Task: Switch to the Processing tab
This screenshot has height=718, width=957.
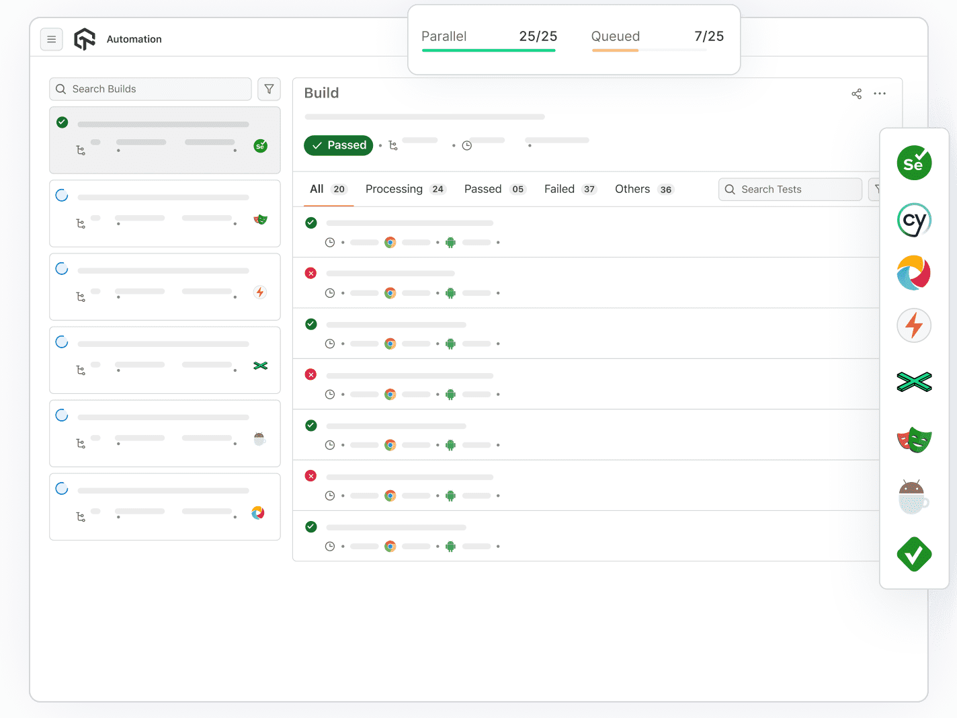Action: click(405, 190)
